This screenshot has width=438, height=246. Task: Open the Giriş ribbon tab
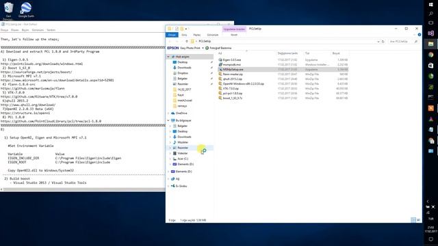point(184,35)
